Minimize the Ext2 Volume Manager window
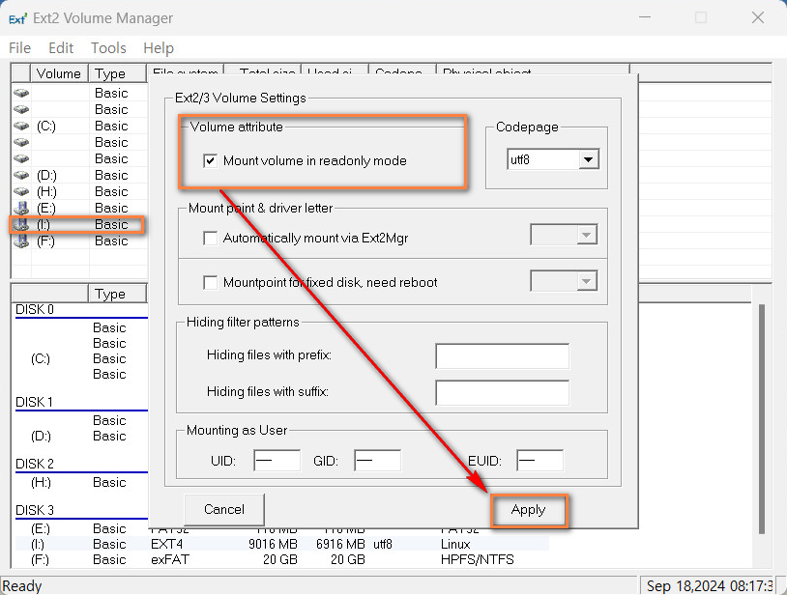 pyautogui.click(x=645, y=18)
